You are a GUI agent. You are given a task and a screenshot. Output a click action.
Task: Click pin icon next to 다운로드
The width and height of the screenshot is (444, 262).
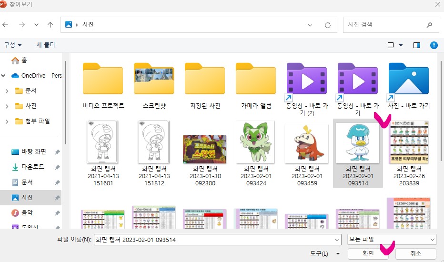tap(57, 167)
